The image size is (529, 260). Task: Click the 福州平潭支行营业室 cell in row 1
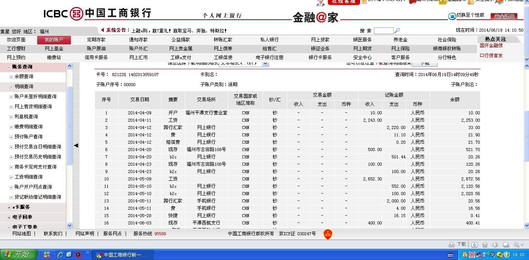click(x=206, y=113)
